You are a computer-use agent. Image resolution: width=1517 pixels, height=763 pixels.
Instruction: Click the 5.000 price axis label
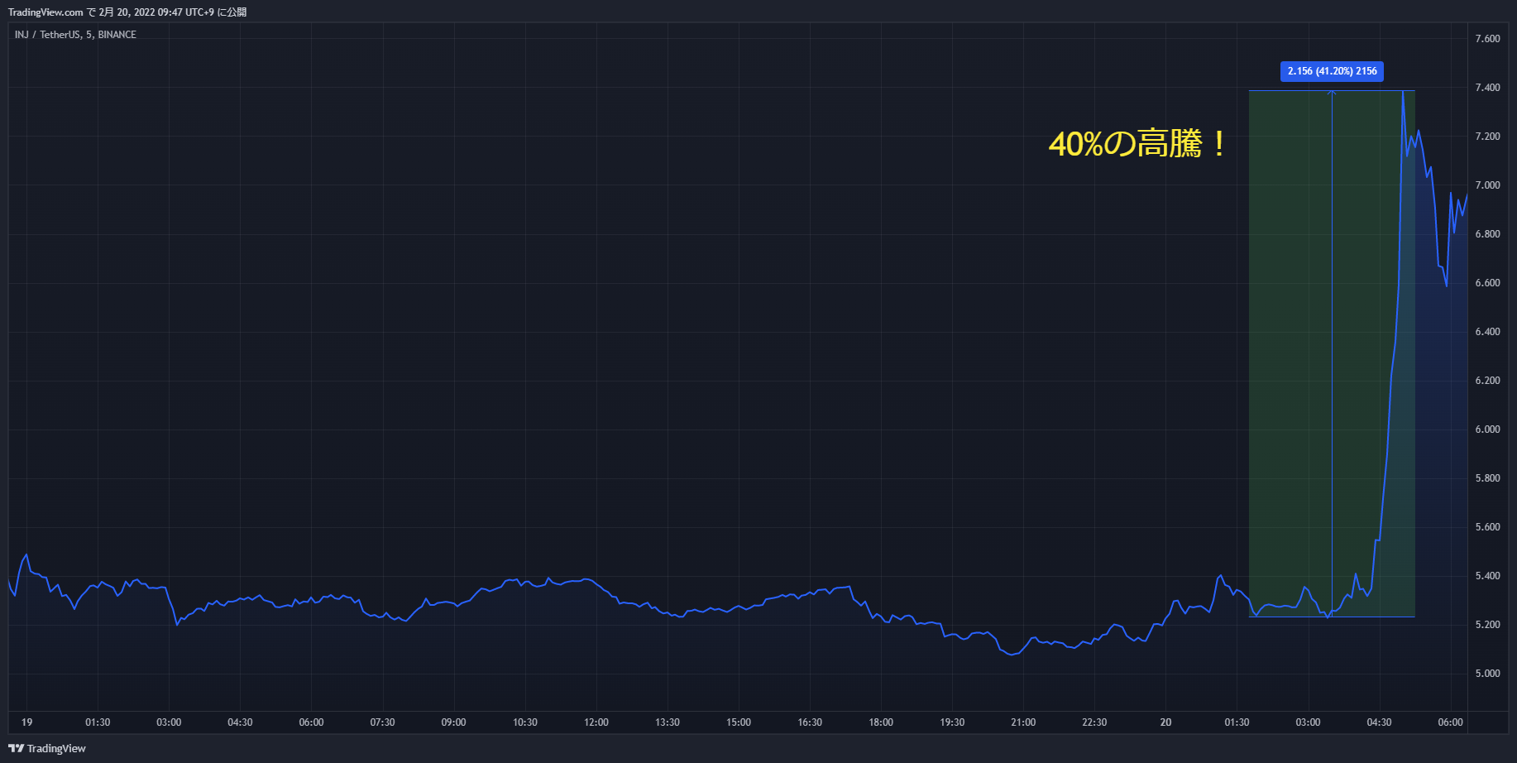1487,674
